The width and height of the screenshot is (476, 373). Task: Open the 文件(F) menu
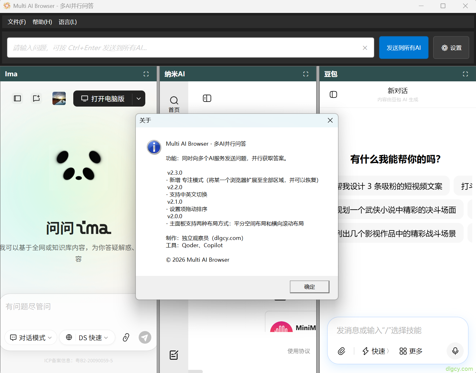pyautogui.click(x=17, y=22)
